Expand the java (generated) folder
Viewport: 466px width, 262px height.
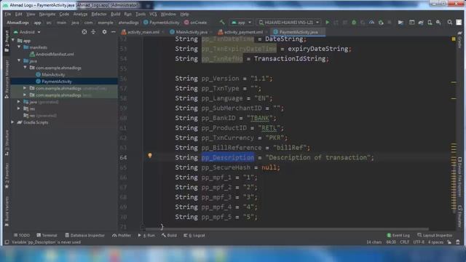click(19, 102)
